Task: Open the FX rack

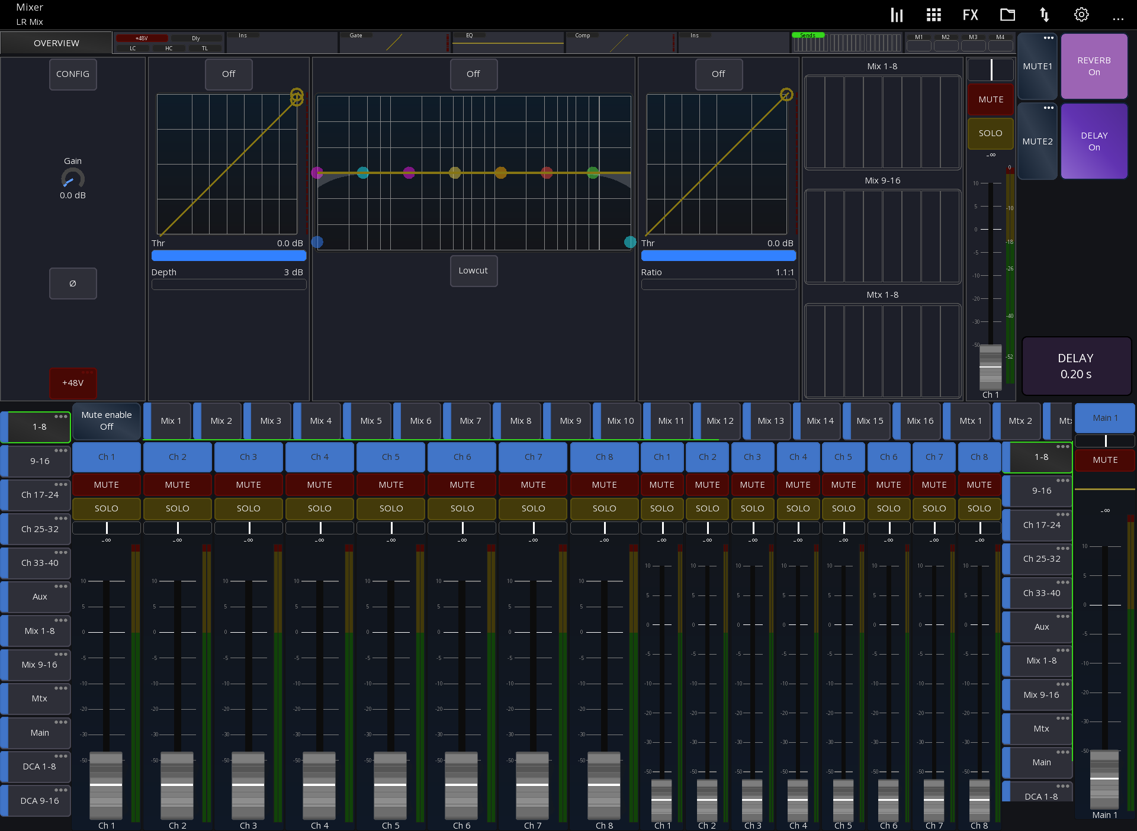Action: coord(970,14)
